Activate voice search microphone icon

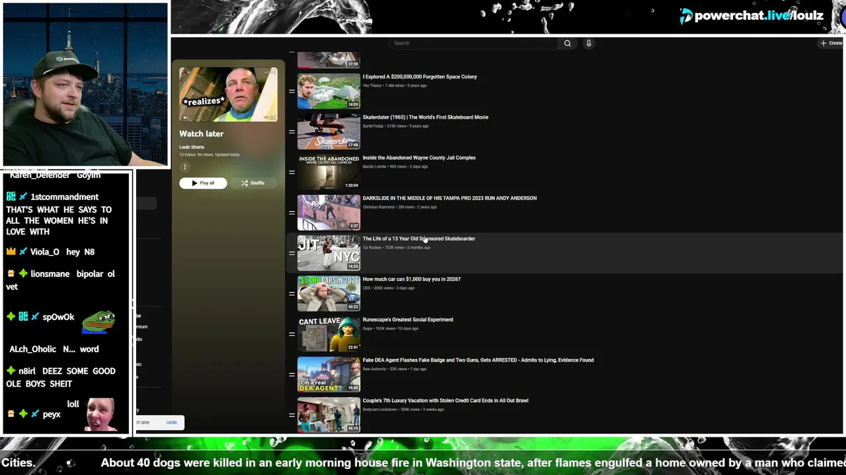point(588,44)
